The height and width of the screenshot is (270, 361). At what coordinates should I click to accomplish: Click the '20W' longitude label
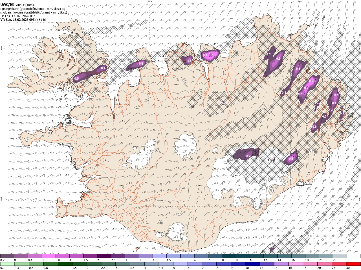150,1
